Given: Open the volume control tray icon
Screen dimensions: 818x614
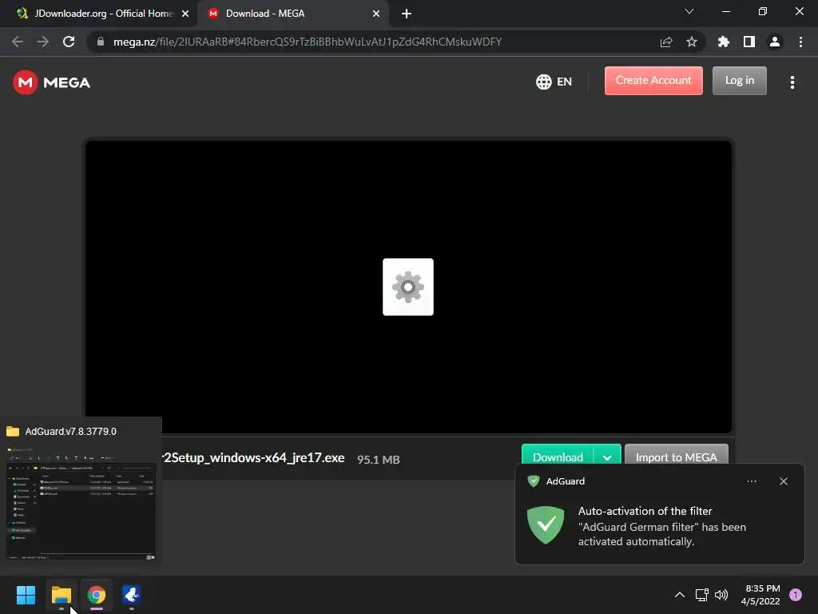Looking at the screenshot, I should point(721,595).
